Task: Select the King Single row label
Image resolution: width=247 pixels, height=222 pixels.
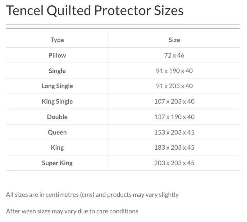Action: coord(57,101)
